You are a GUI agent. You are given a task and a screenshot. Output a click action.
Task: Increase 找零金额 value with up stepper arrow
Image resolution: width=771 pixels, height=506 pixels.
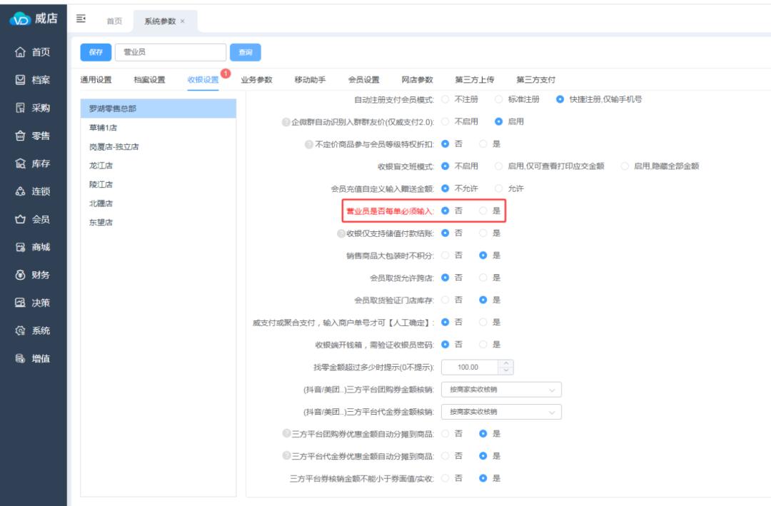click(506, 364)
